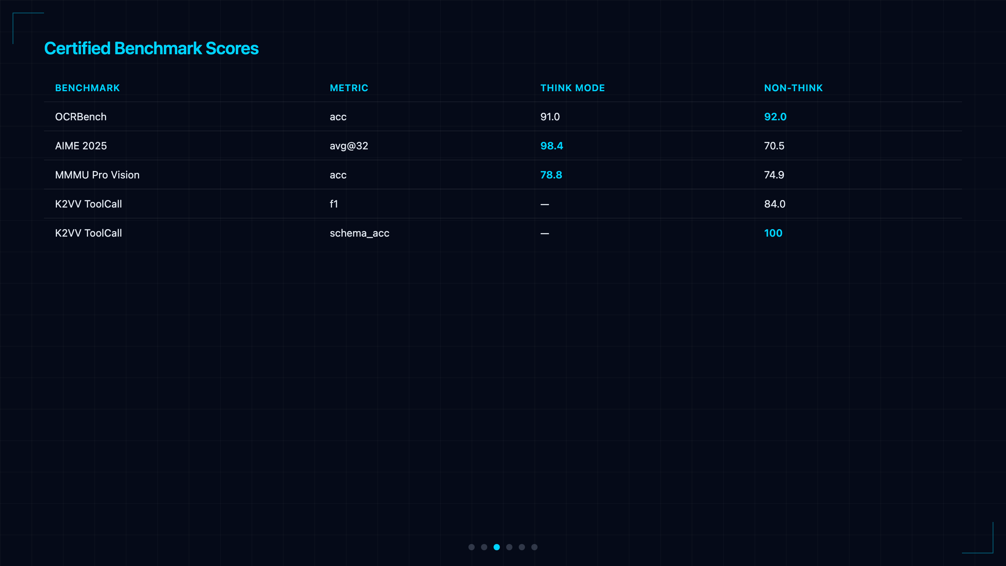Click the 70.5 non-think score

pos(774,146)
